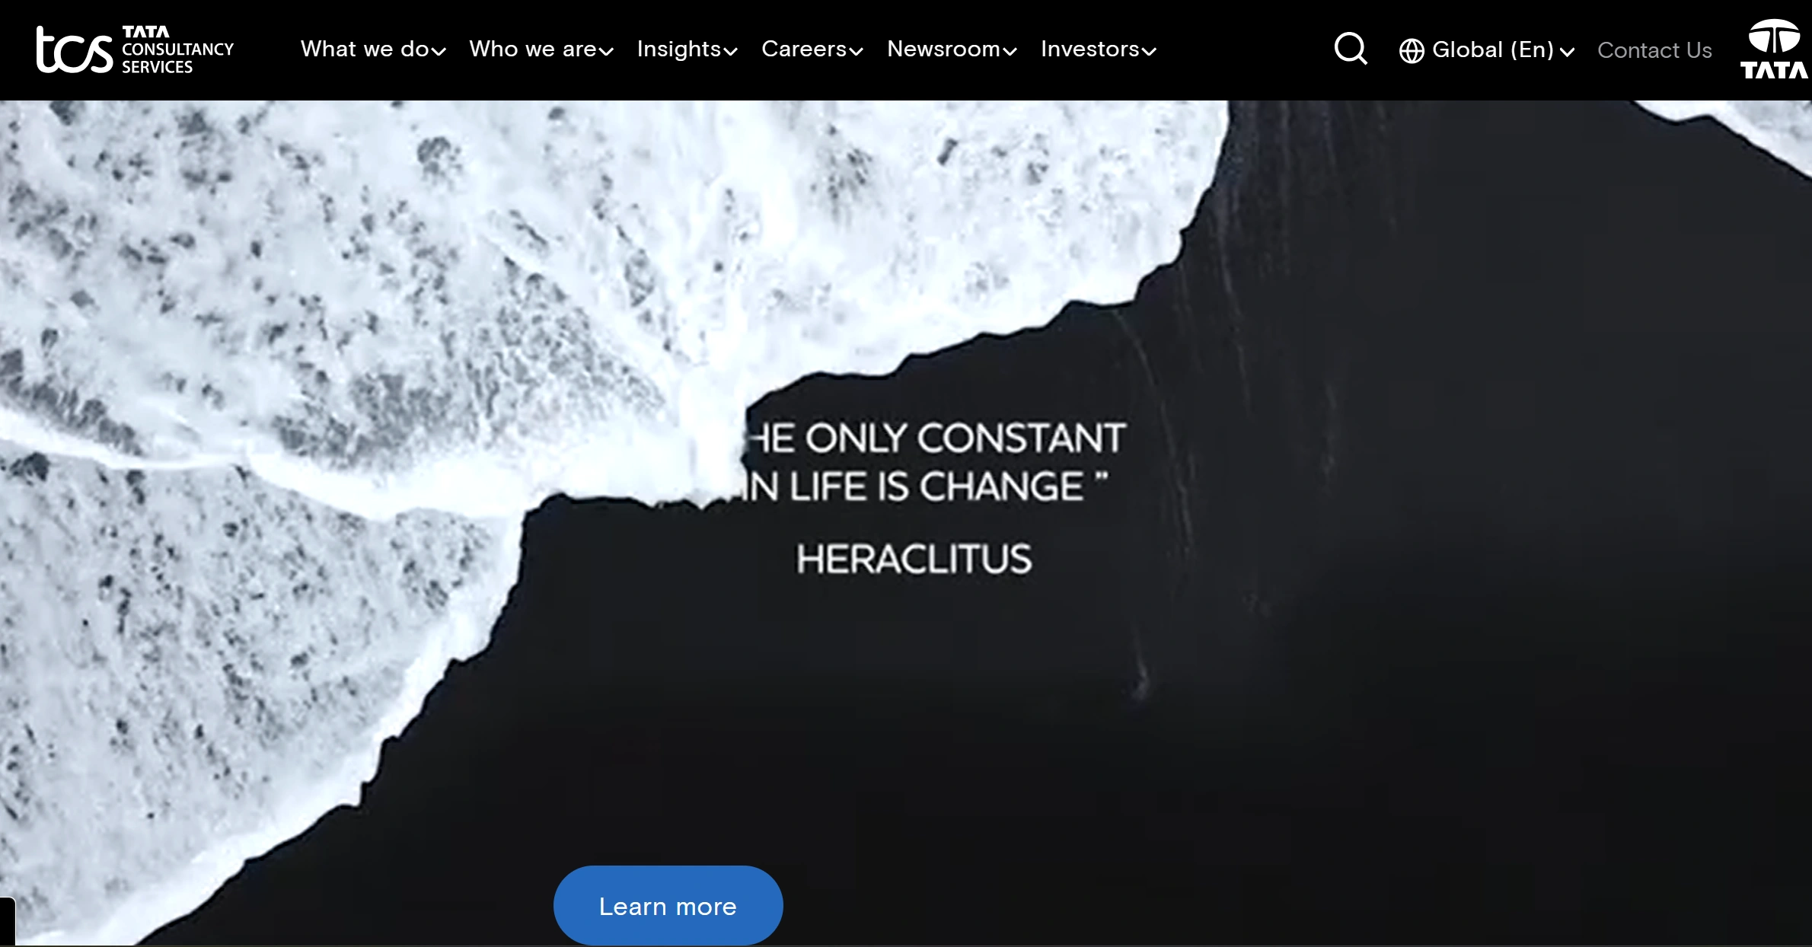Expand the What we do chevron

(439, 52)
